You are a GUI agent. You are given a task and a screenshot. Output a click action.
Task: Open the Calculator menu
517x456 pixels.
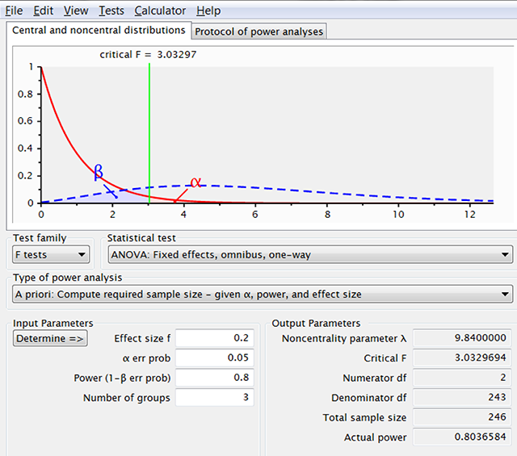(x=160, y=10)
